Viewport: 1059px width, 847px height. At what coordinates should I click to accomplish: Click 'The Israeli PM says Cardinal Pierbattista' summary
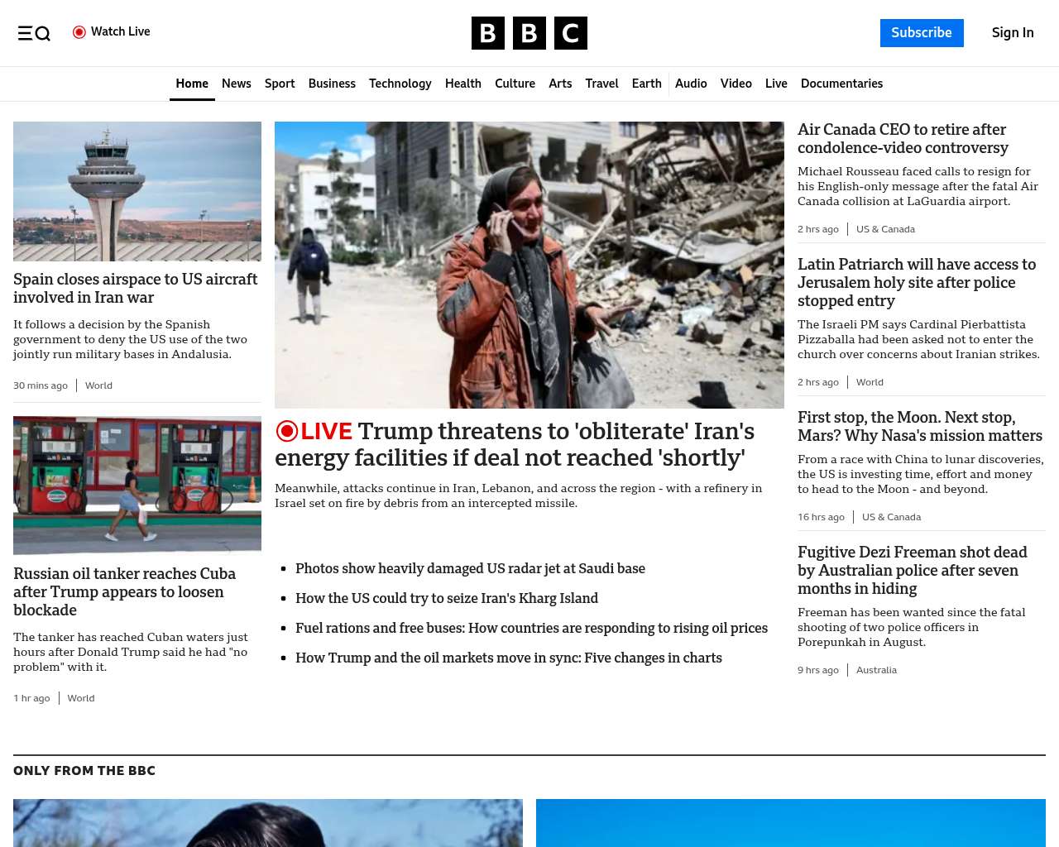(x=918, y=340)
